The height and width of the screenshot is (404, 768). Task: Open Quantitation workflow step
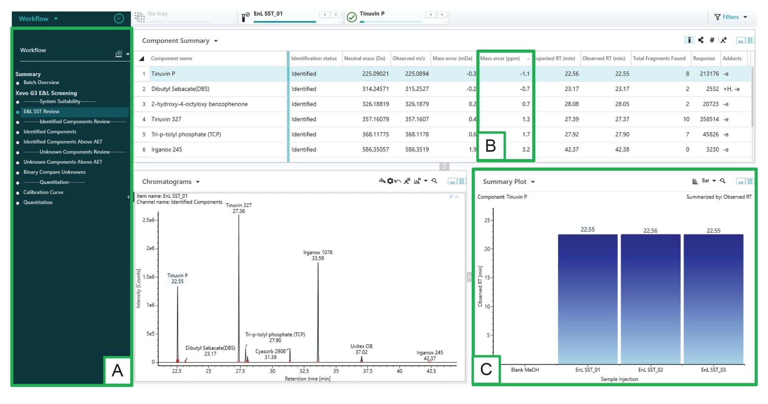pyautogui.click(x=38, y=202)
